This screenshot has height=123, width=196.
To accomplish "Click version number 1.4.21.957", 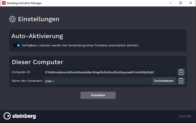I will (185, 116).
